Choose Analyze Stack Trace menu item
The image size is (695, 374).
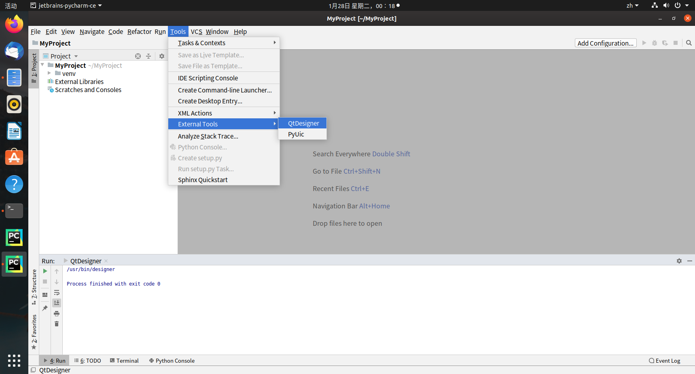pos(224,136)
